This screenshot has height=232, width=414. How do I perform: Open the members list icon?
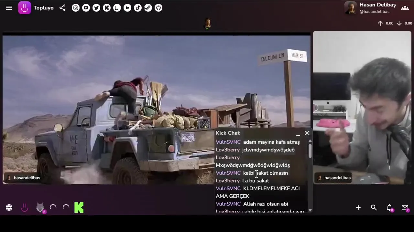[x=405, y=8]
